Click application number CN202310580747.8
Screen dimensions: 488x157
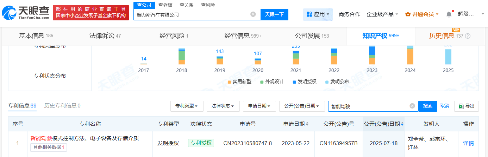coord(248,143)
